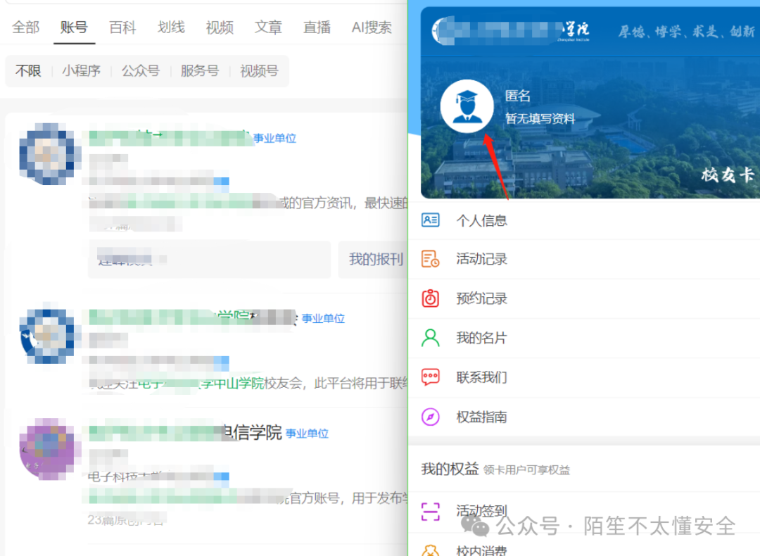Switch to the 全部 tab
760x556 pixels.
pos(25,27)
